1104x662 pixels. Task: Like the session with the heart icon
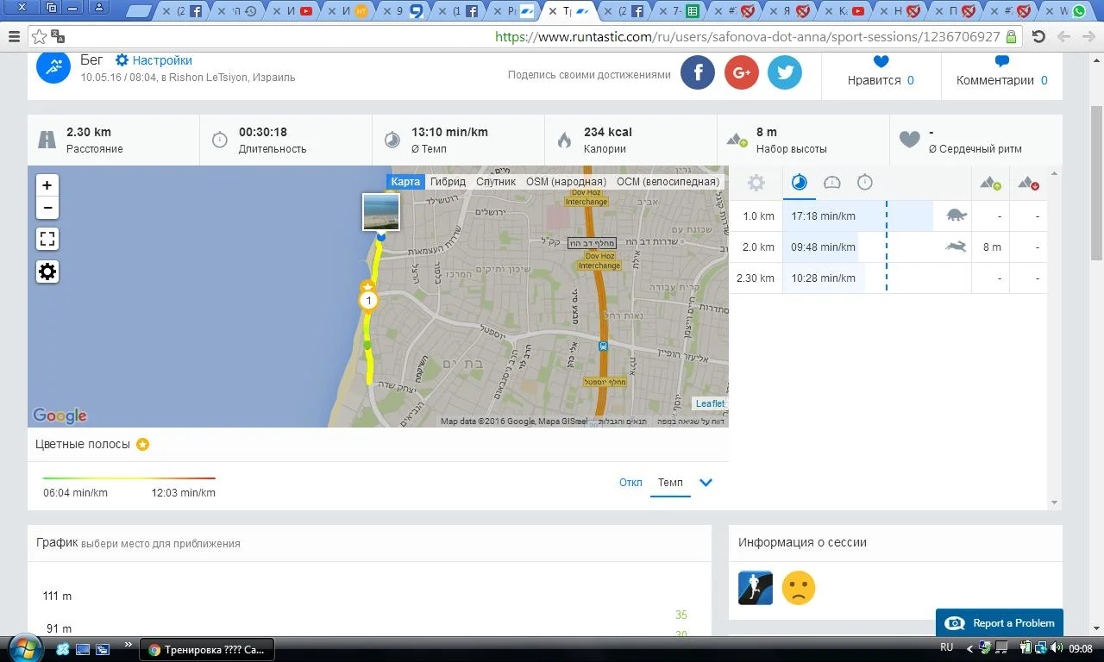pos(881,62)
